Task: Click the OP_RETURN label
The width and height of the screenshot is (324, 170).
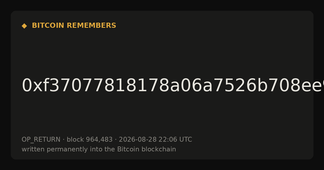Action: pos(41,140)
